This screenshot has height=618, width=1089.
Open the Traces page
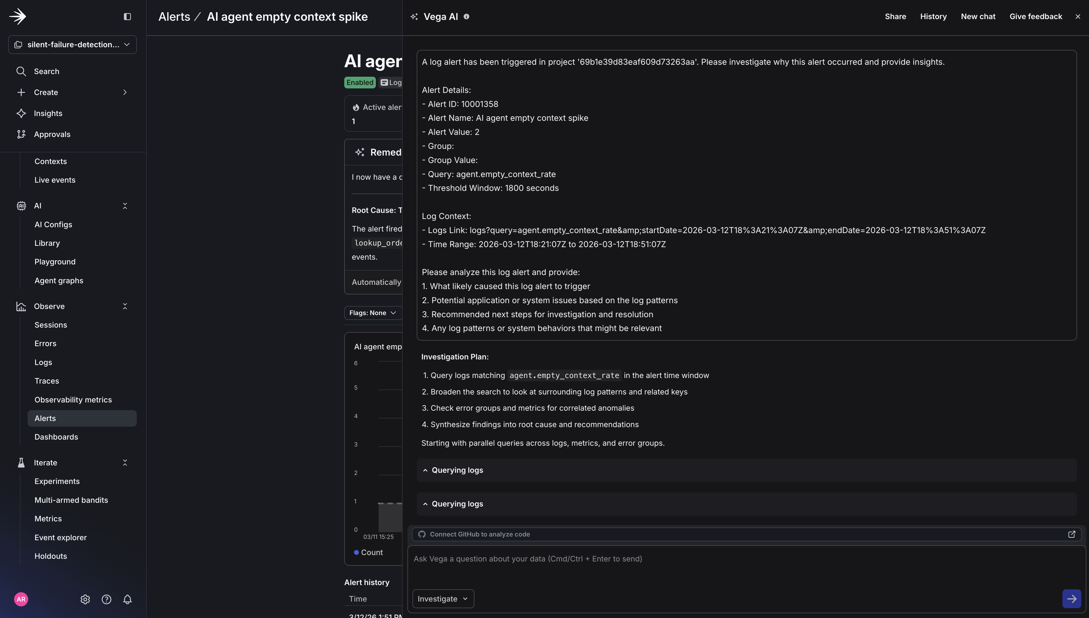pyautogui.click(x=47, y=381)
